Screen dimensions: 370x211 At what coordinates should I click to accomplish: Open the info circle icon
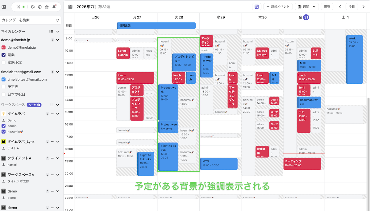(39, 7)
